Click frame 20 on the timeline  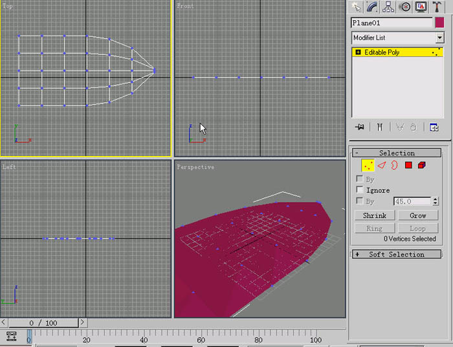(x=86, y=340)
